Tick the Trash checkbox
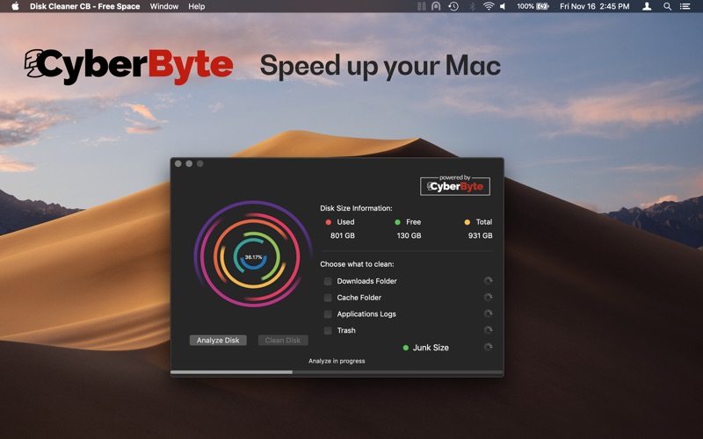Viewport: 703px width, 439px height. [x=328, y=331]
